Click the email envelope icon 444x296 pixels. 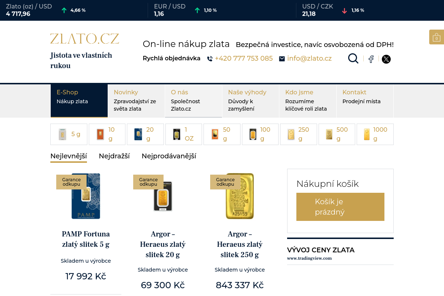[x=282, y=58]
